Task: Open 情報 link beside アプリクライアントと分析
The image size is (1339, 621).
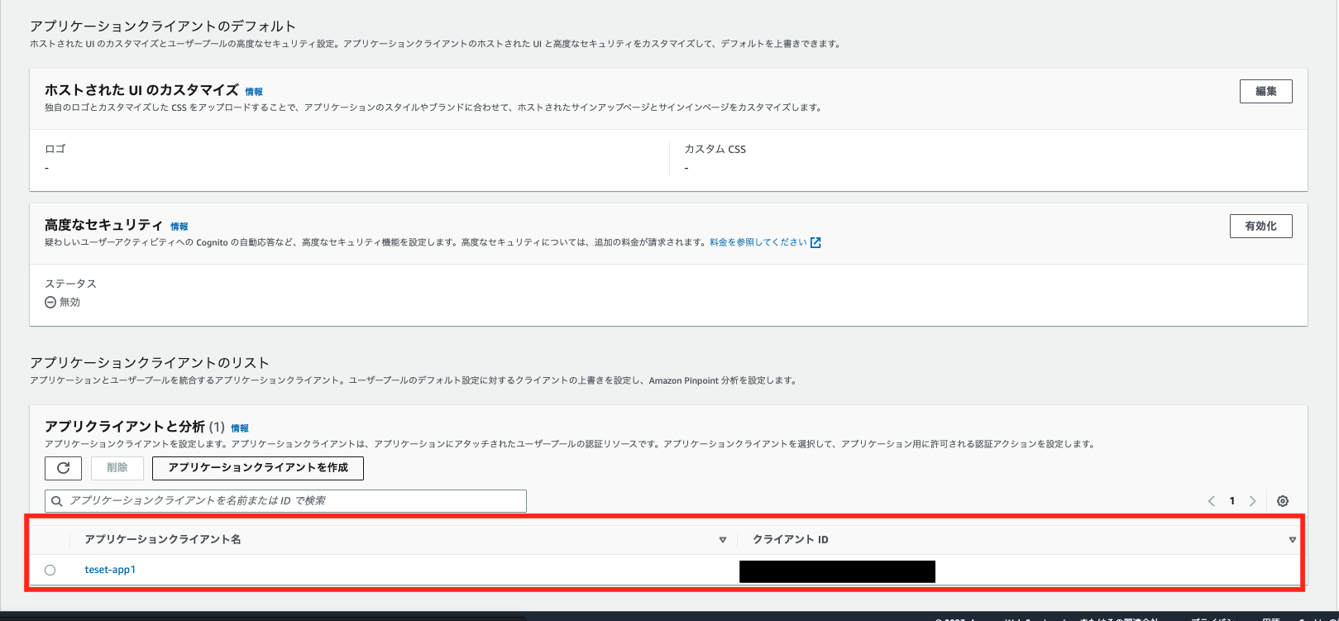Action: (240, 428)
